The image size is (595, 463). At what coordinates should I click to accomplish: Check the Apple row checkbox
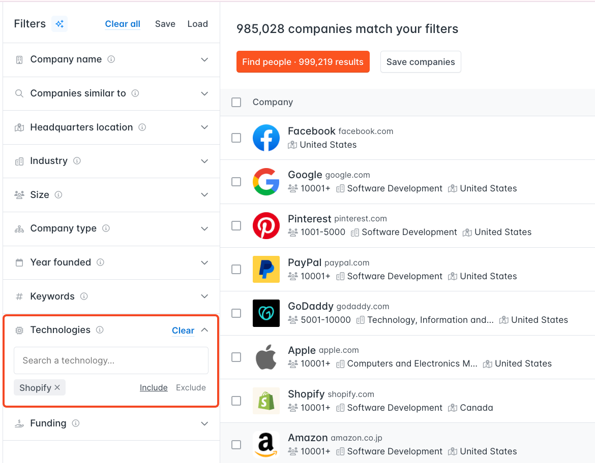[x=236, y=357]
